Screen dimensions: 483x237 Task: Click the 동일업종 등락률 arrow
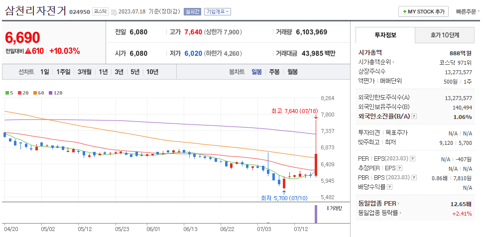pyautogui.click(x=400, y=213)
